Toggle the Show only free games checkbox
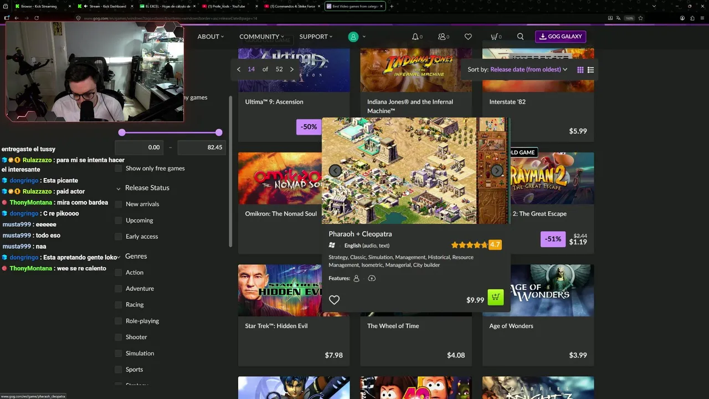The image size is (709, 399). click(119, 168)
